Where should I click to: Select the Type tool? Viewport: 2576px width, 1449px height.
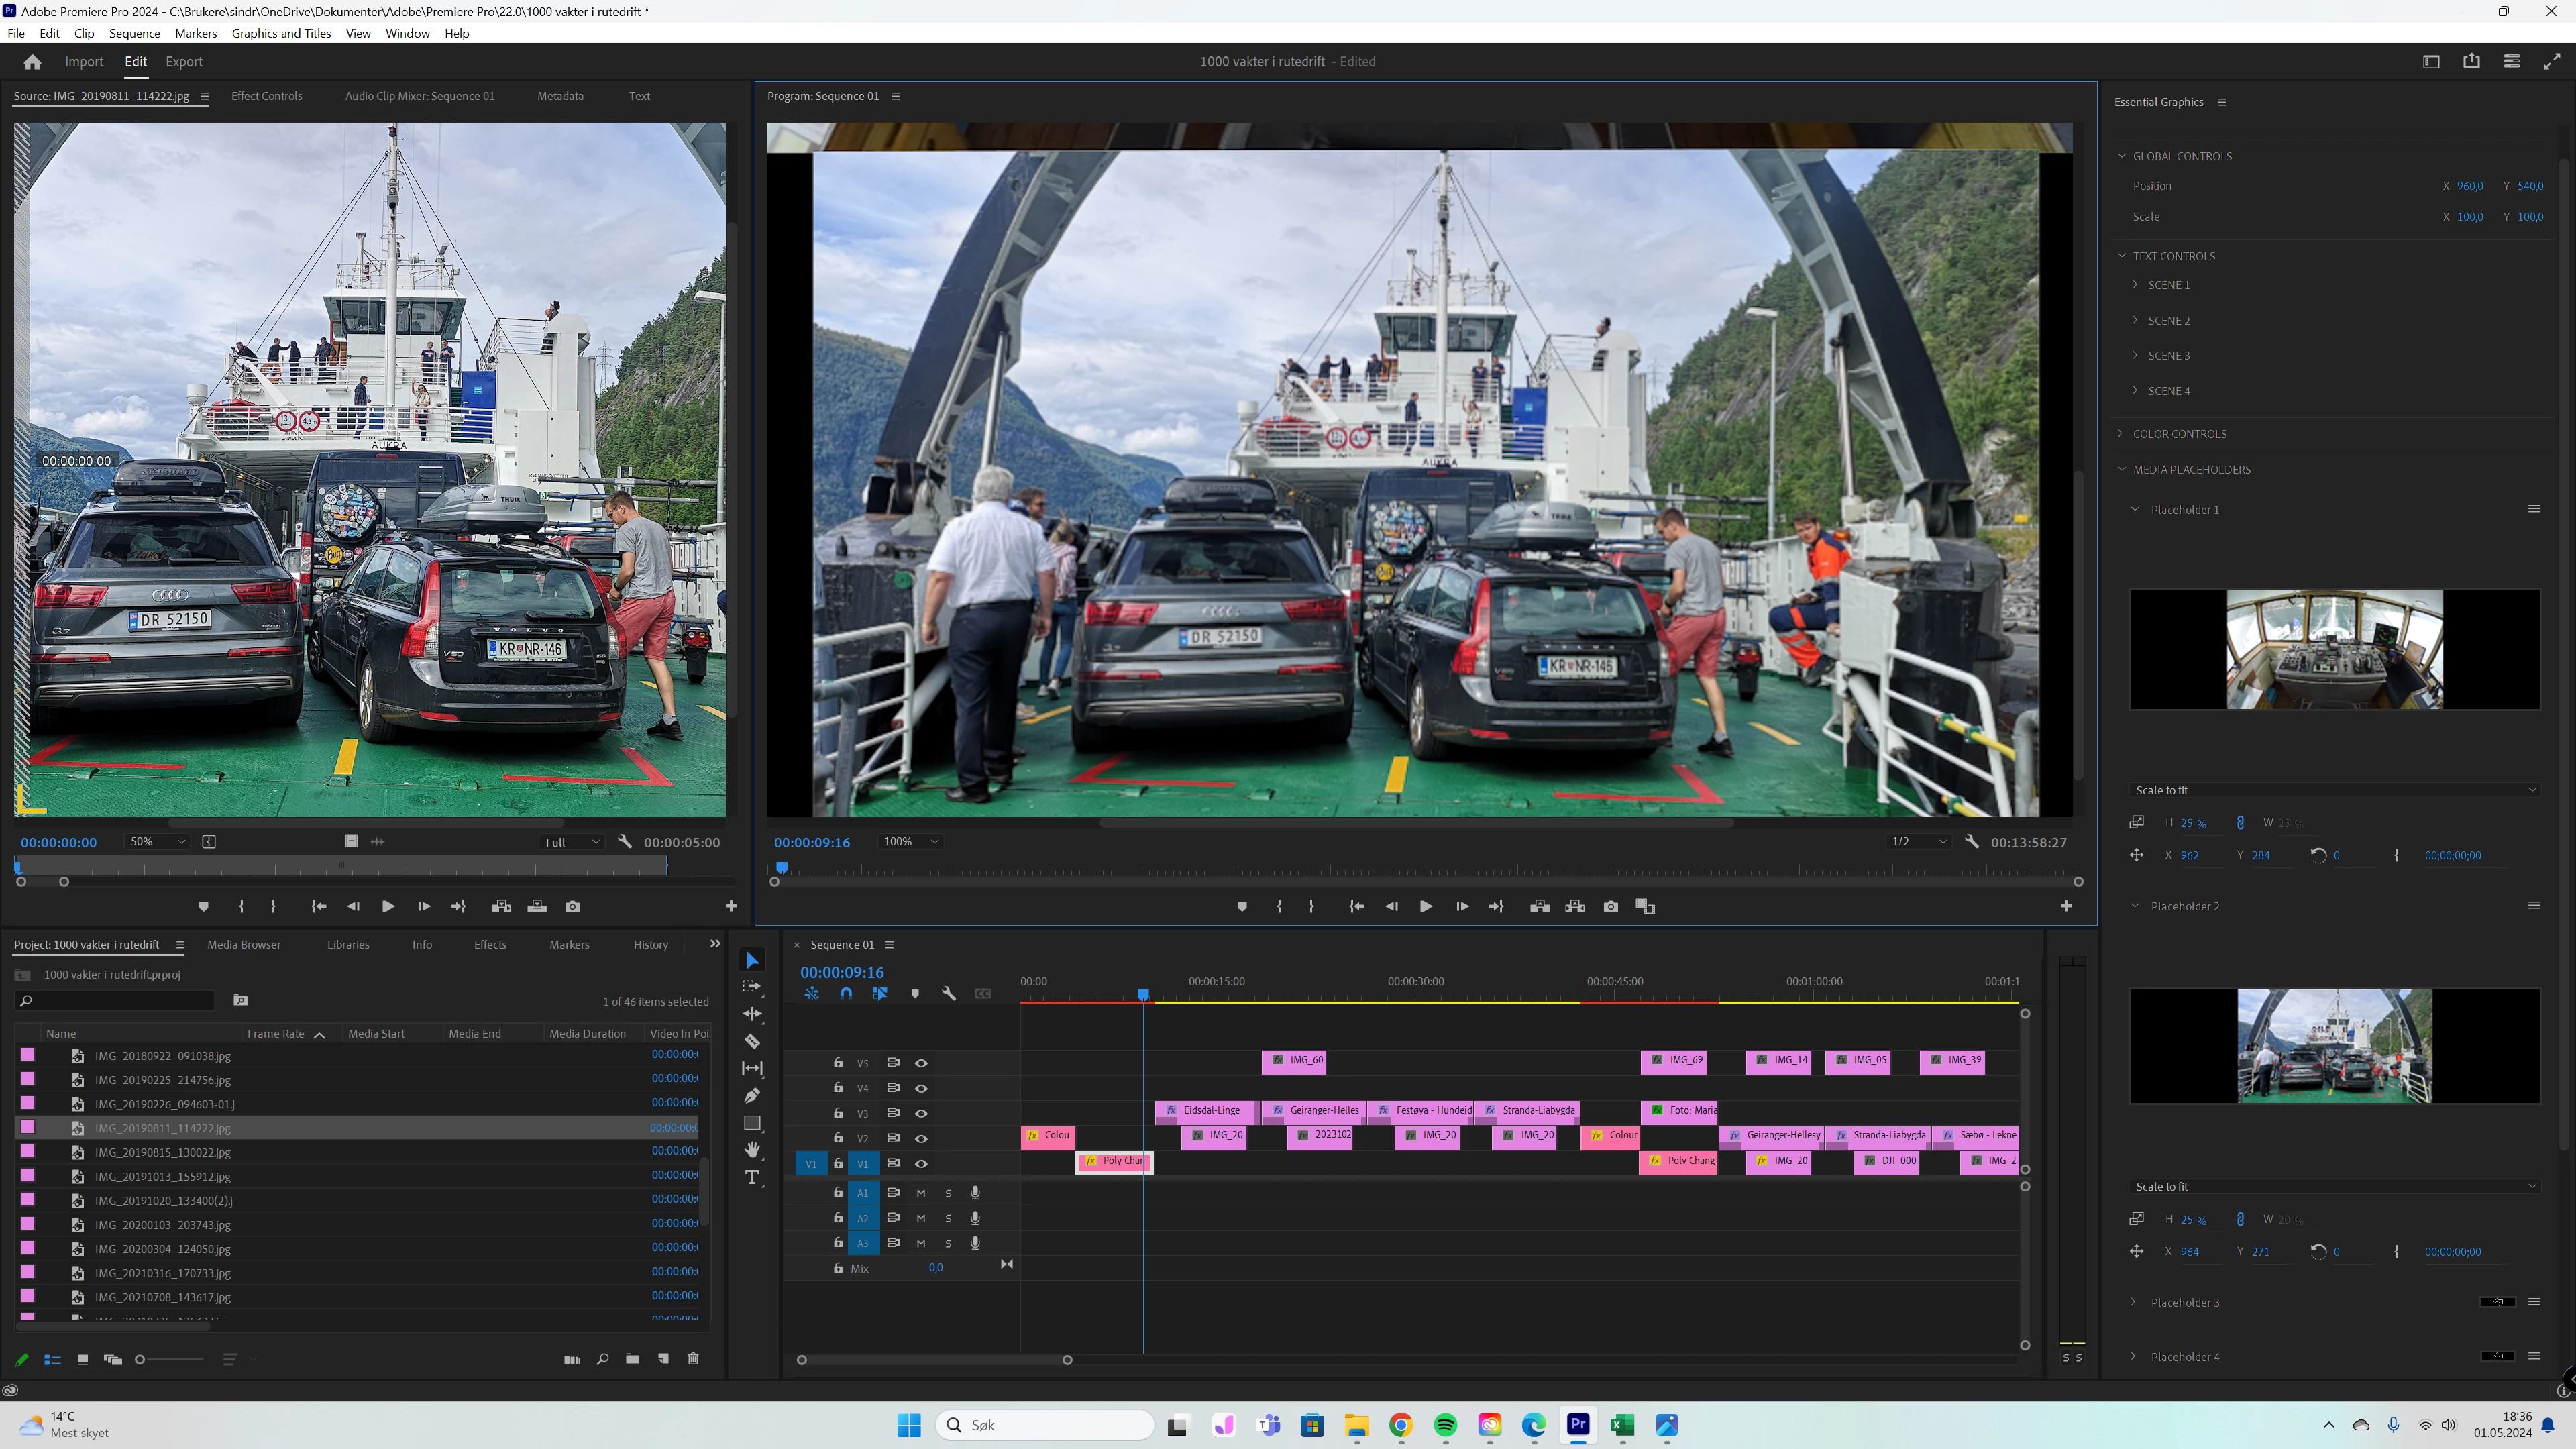[x=752, y=1177]
